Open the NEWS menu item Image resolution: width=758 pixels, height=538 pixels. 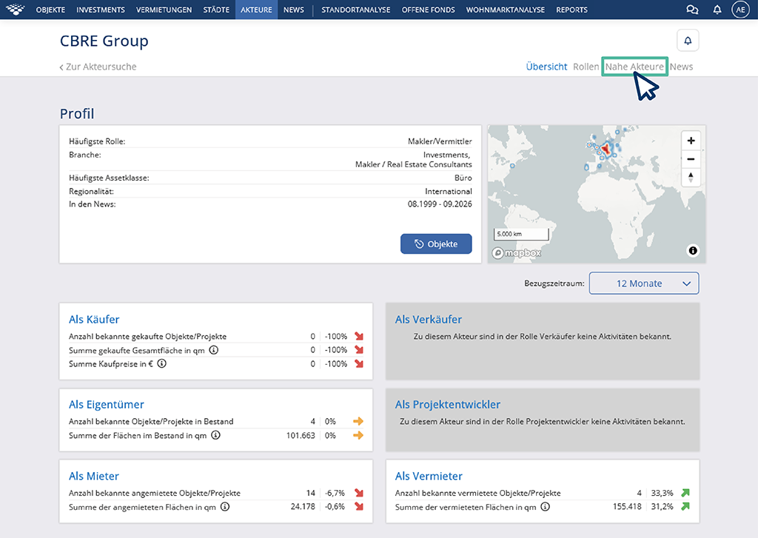(293, 10)
